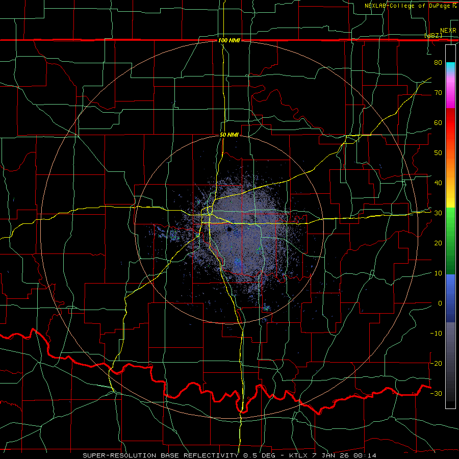The image size is (459, 459).
Task: Click the dBZ unit label
Action: (x=433, y=35)
